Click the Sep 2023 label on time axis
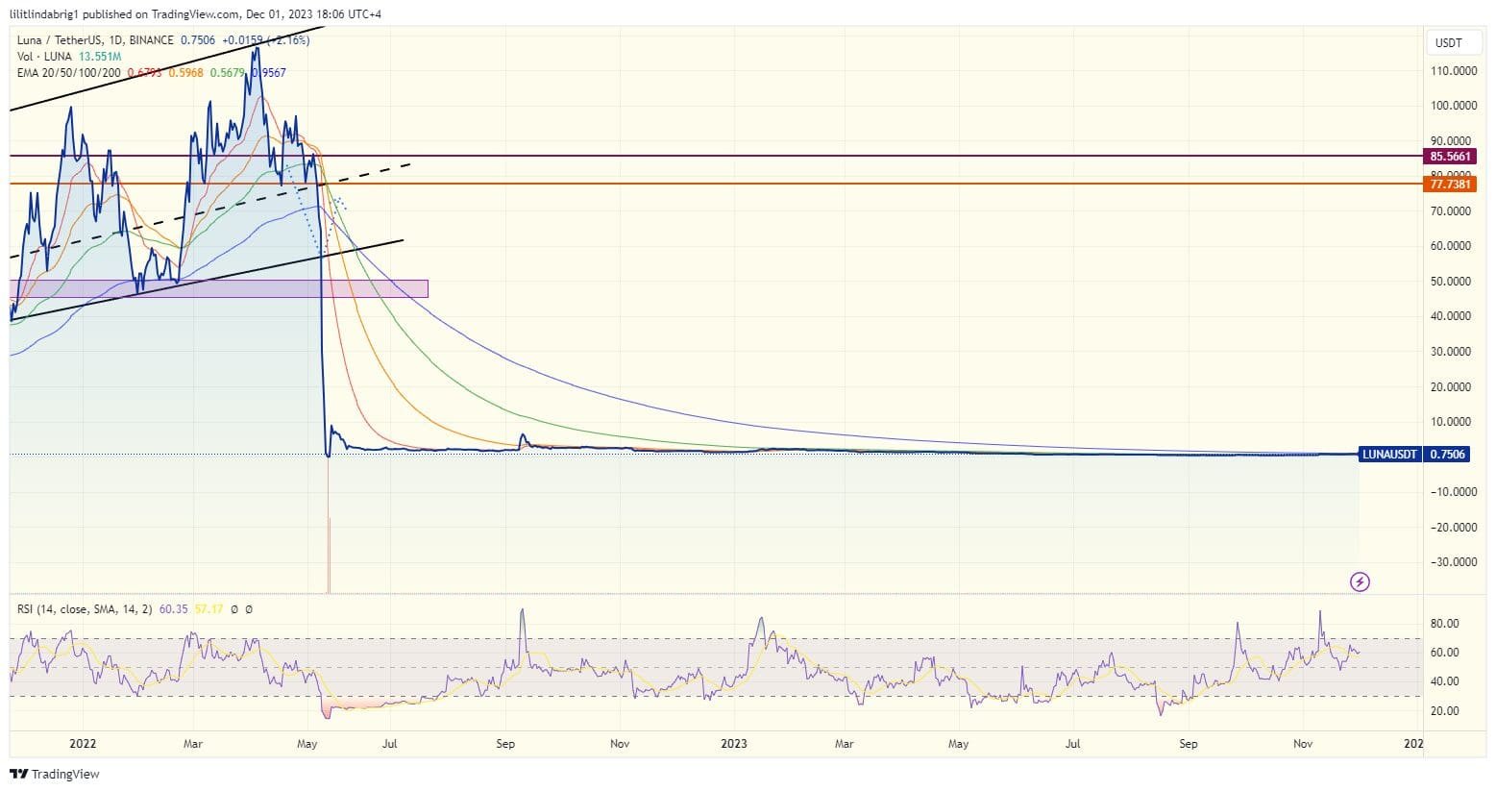 pos(1189,744)
